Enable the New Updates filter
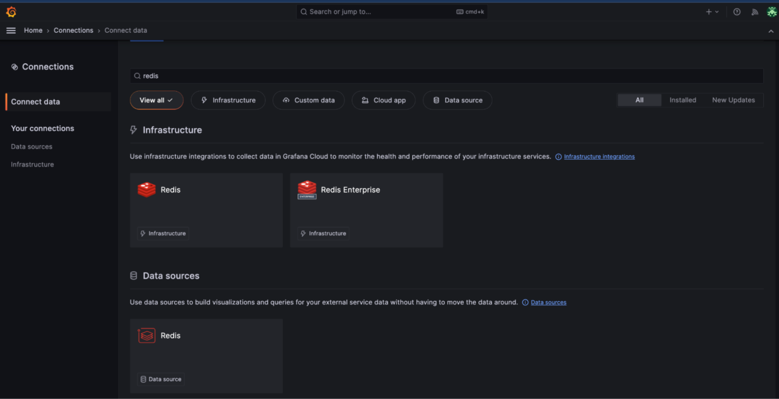 coord(733,100)
